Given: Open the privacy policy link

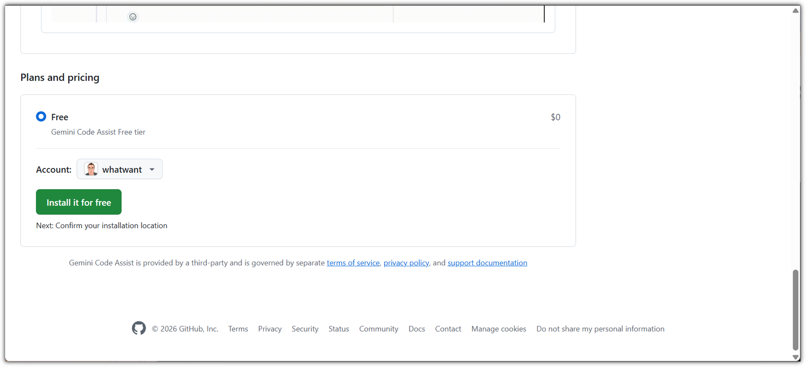Looking at the screenshot, I should [x=406, y=263].
